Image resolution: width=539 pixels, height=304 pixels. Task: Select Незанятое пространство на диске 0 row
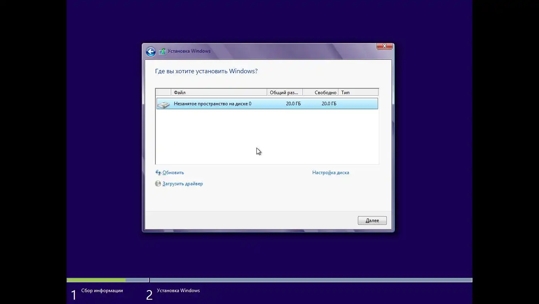coord(267,104)
